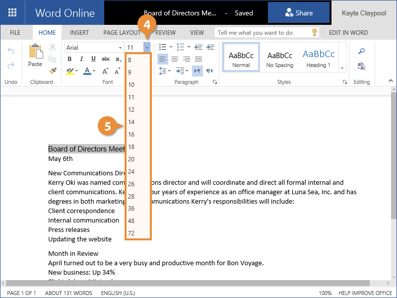
Task: Open Find with the magnifier icon
Action: coord(362,51)
